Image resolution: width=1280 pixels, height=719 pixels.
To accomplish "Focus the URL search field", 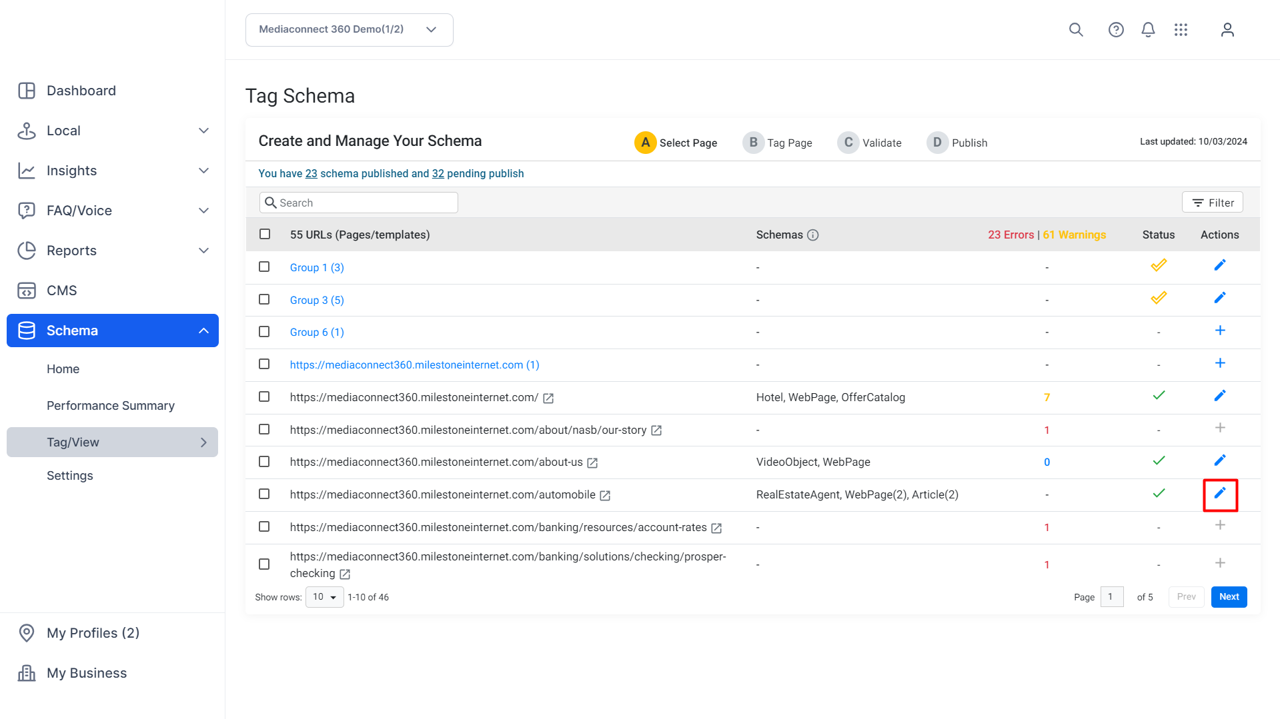I will pos(359,203).
